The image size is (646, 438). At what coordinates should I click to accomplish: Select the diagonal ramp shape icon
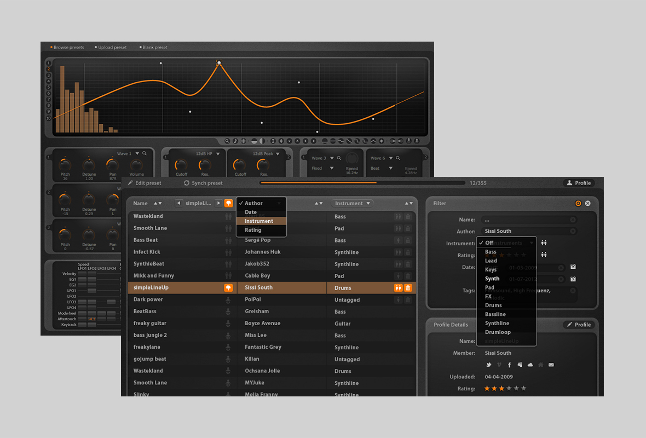pos(349,141)
